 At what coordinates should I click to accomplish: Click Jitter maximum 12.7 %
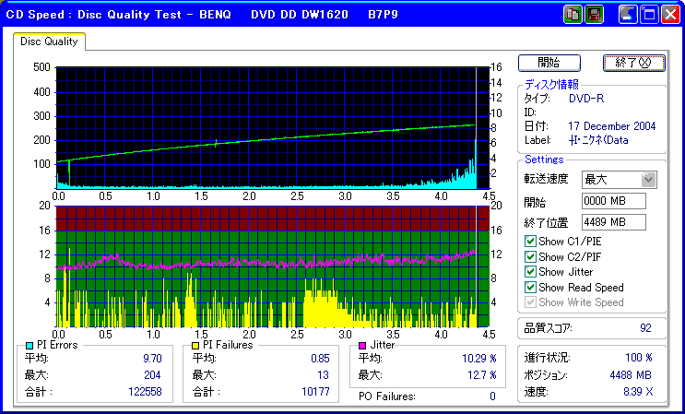click(482, 374)
